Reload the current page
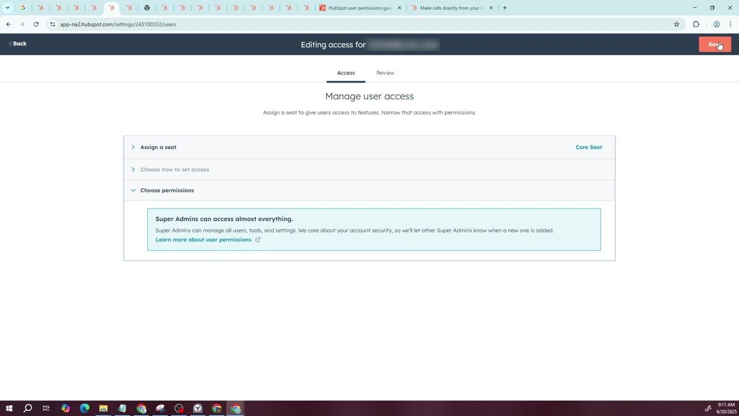The height and width of the screenshot is (416, 739). pyautogui.click(x=36, y=24)
